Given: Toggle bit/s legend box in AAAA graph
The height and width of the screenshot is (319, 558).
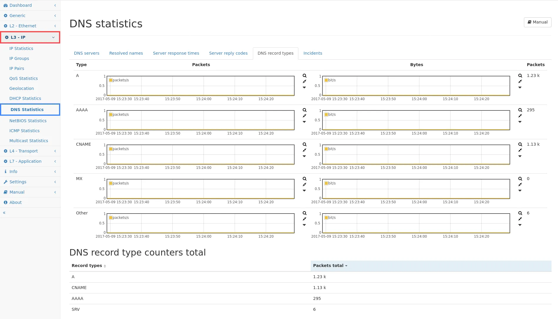Looking at the screenshot, I should pos(326,115).
